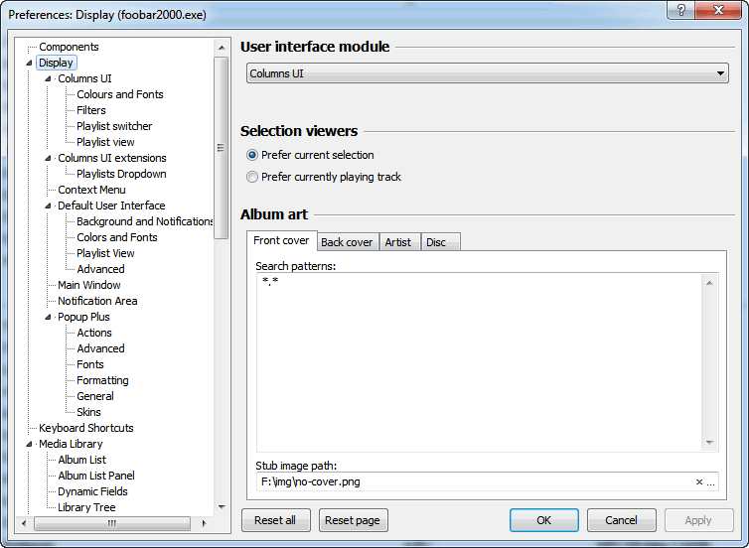The width and height of the screenshot is (749, 548).
Task: Open Skins settings
Action: [88, 412]
